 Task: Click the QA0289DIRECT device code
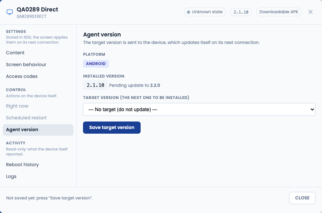click(31, 16)
